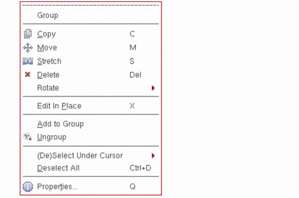Viewport: 299px width, 198px height.
Task: Select the Move menu item
Action: click(x=47, y=48)
